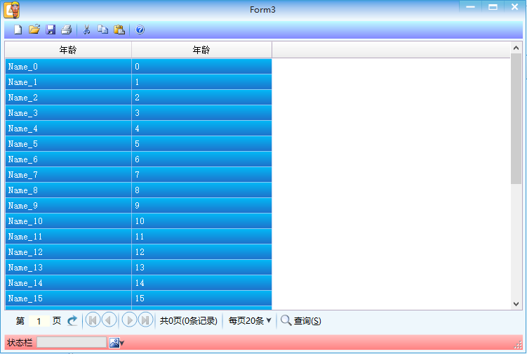The height and width of the screenshot is (354, 527).
Task: Click the page number input field
Action: pos(39,321)
